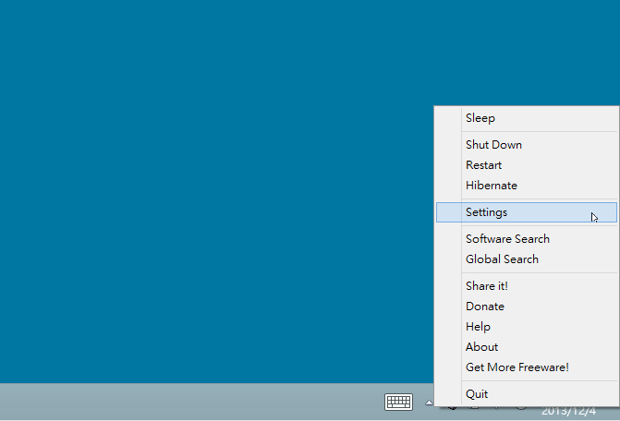Viewport: 620px width, 421px height.
Task: Click the taskbar date 2013/12/4
Action: point(568,412)
